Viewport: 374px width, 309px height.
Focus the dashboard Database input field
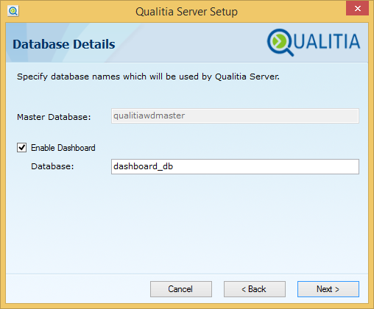point(235,167)
